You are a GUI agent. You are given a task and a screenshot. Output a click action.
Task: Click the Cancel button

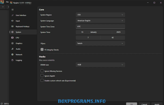pyautogui.click(x=144, y=104)
